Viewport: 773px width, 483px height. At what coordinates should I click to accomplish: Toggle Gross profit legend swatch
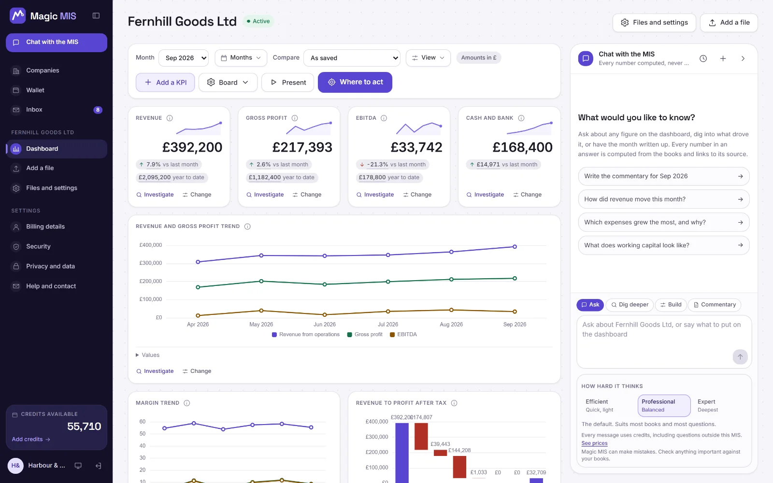pyautogui.click(x=349, y=335)
